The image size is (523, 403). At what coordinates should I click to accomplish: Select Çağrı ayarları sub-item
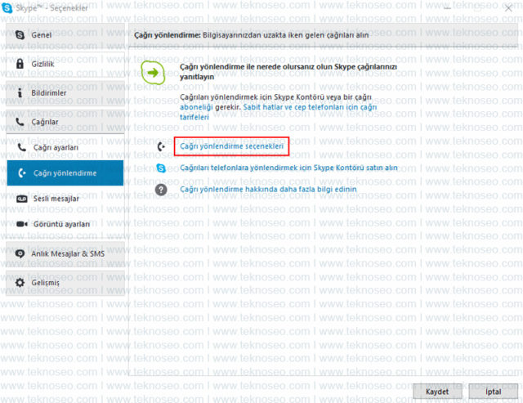pyautogui.click(x=65, y=147)
